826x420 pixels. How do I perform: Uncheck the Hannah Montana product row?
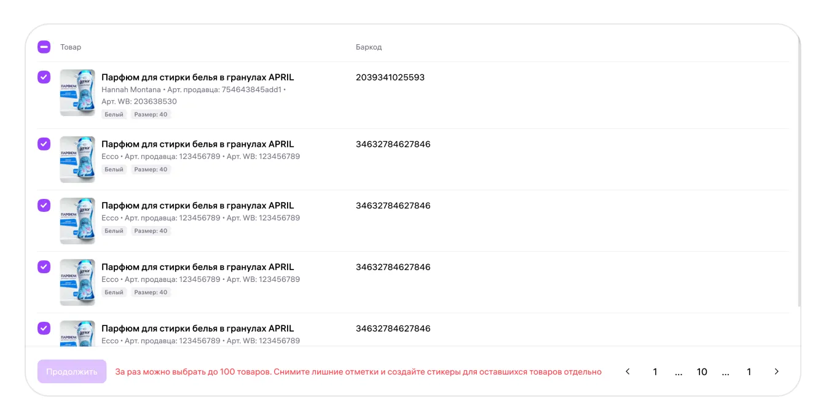tap(44, 77)
